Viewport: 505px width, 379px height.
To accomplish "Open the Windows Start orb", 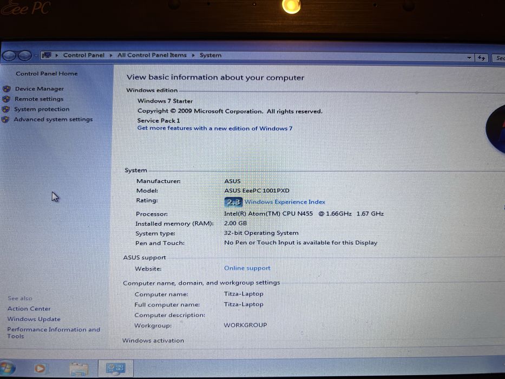I will [x=7, y=368].
